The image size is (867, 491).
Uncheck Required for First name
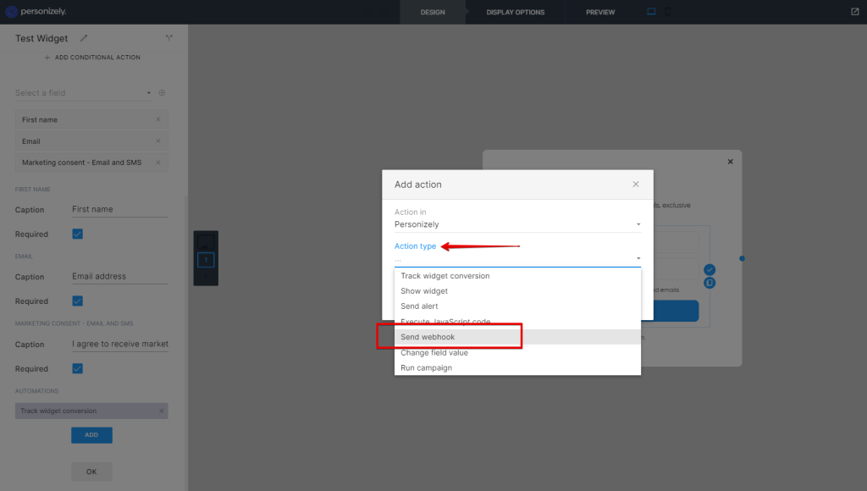coord(77,234)
